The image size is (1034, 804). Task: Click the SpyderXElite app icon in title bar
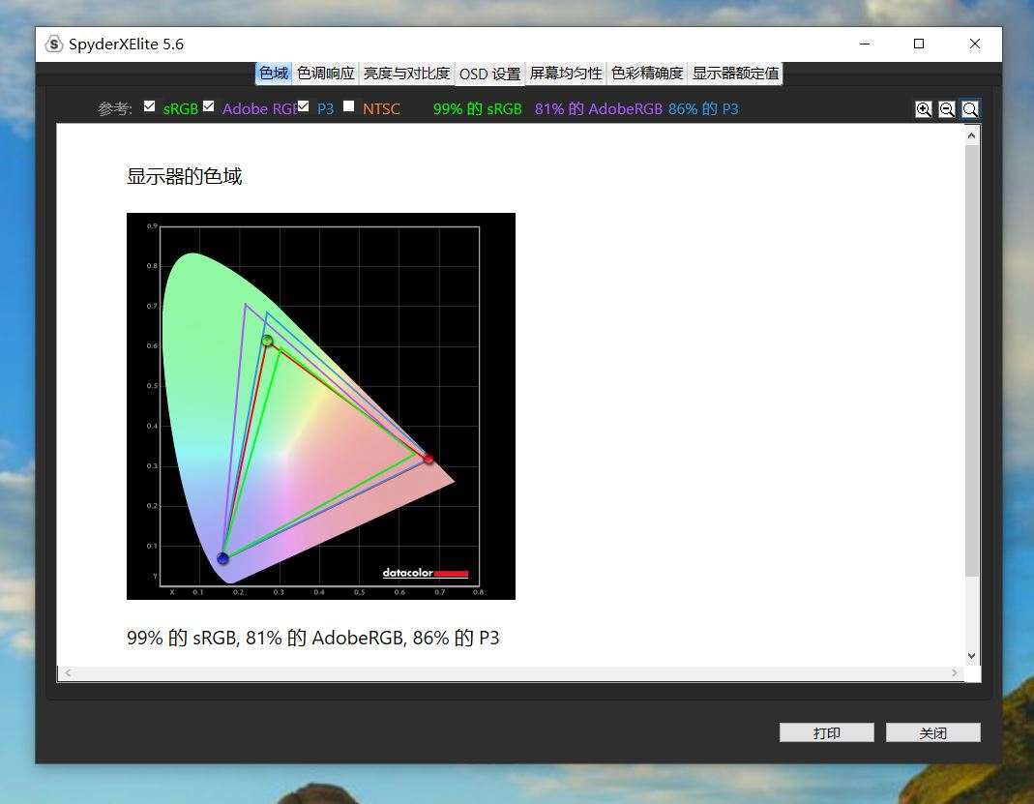[53, 45]
